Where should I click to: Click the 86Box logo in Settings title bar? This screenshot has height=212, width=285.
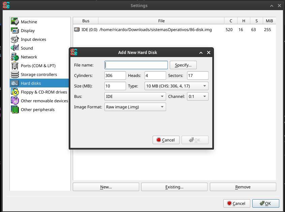(x=6, y=5)
